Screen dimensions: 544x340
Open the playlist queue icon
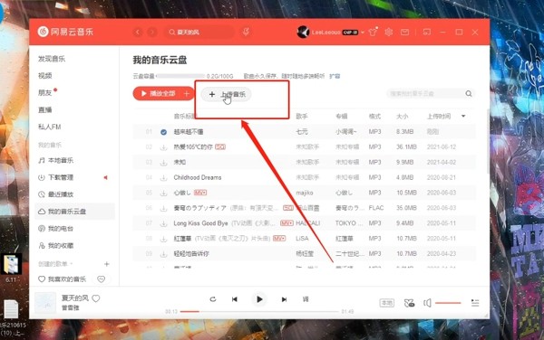pyautogui.click(x=475, y=303)
